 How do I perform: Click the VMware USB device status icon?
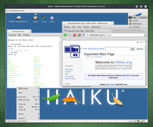144,121
